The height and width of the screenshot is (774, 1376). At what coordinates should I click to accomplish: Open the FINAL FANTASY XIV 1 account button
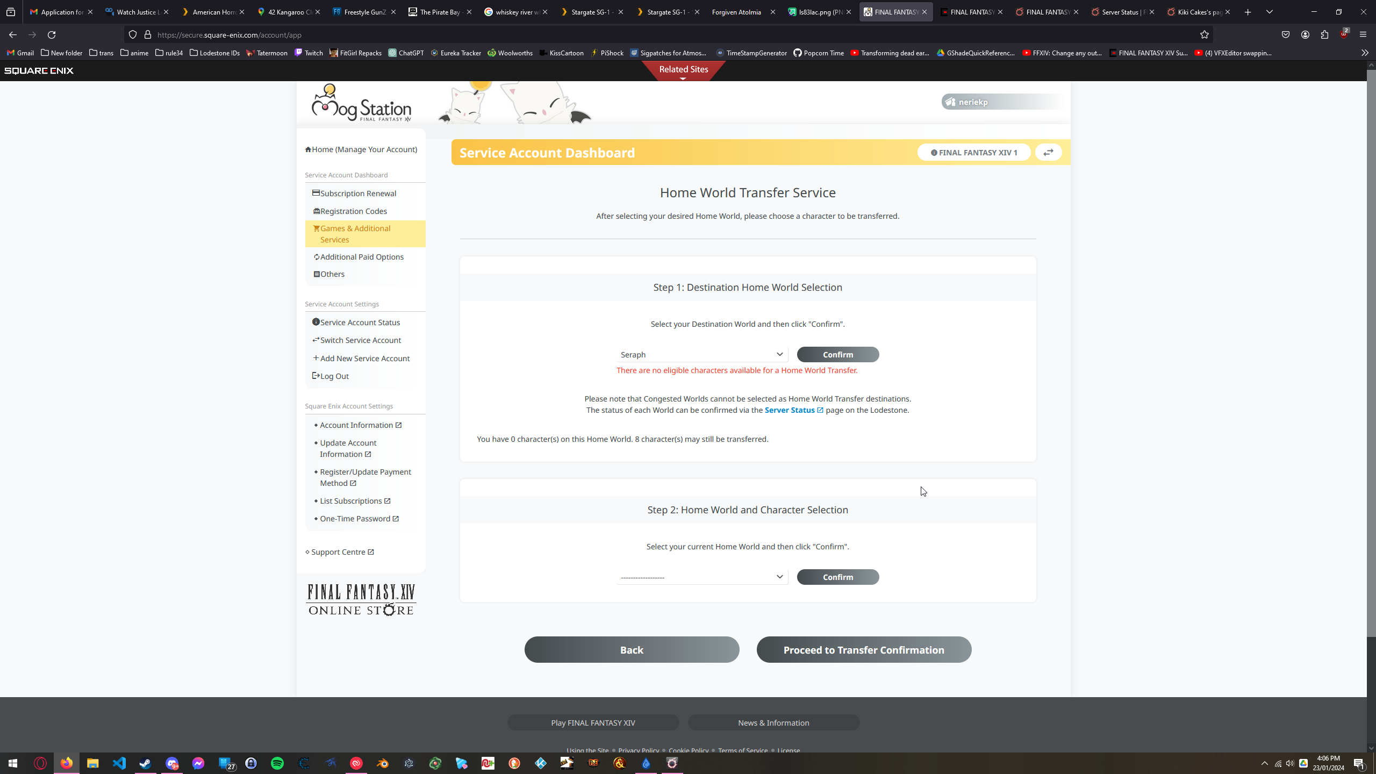pos(974,153)
